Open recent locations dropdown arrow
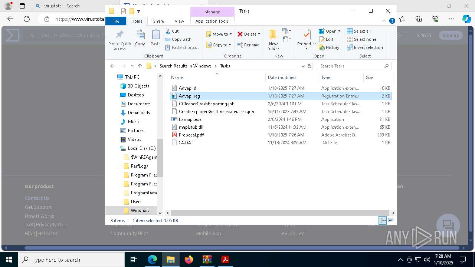 (x=132, y=66)
